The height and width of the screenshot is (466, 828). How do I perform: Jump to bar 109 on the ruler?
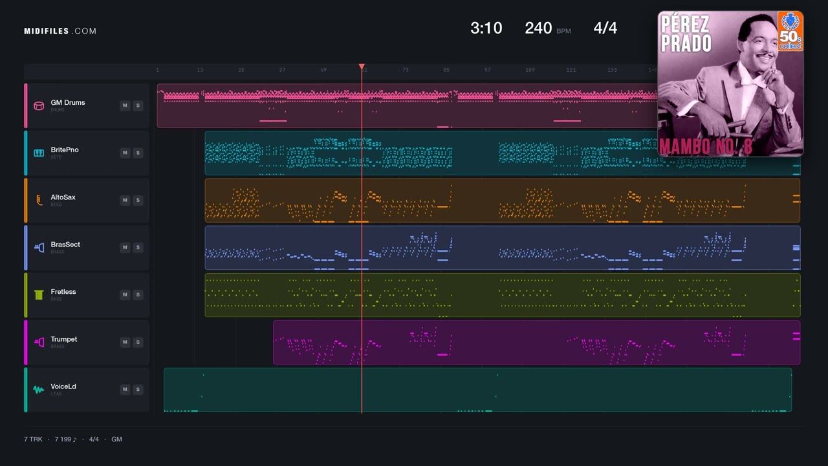pyautogui.click(x=530, y=70)
